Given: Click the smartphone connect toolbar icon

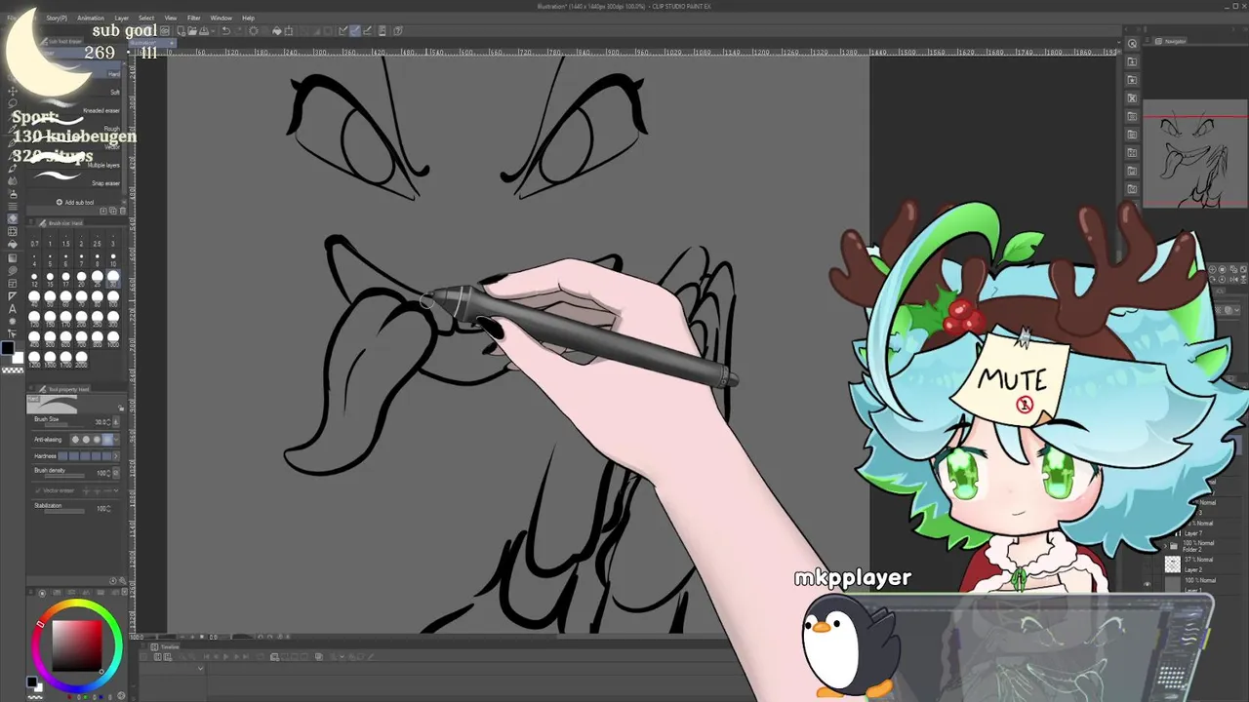Looking at the screenshot, I should 382,31.
